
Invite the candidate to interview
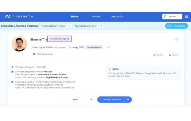(x=114, y=99)
